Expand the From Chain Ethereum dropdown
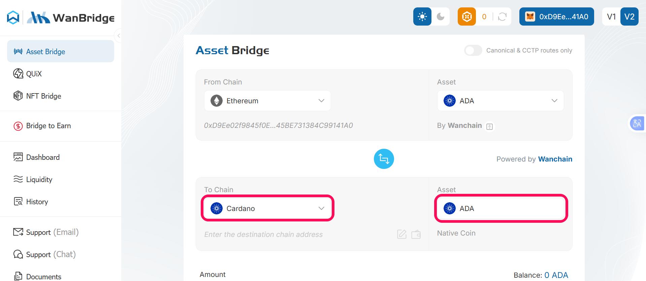The height and width of the screenshot is (281, 646). click(267, 100)
